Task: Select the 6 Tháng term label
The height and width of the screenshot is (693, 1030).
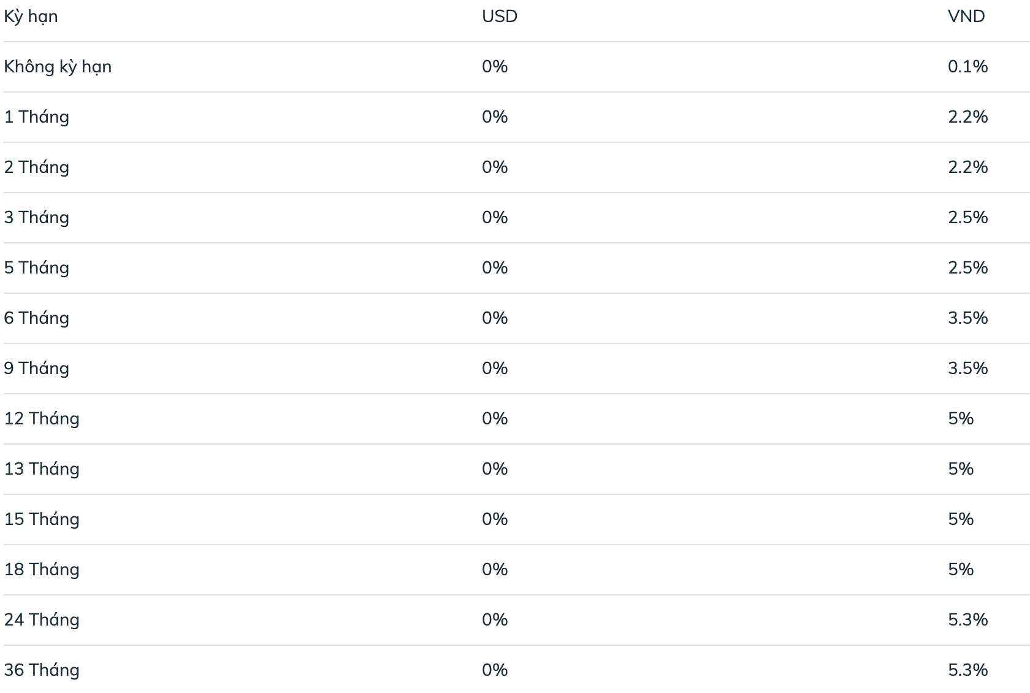Action: tap(36, 318)
